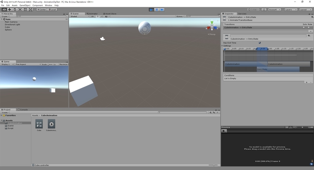Open the Component menu
The image size is (314, 170).
pos(37,6)
